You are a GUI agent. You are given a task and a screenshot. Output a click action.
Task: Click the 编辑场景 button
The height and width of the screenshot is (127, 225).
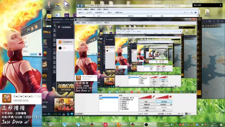click(147, 105)
